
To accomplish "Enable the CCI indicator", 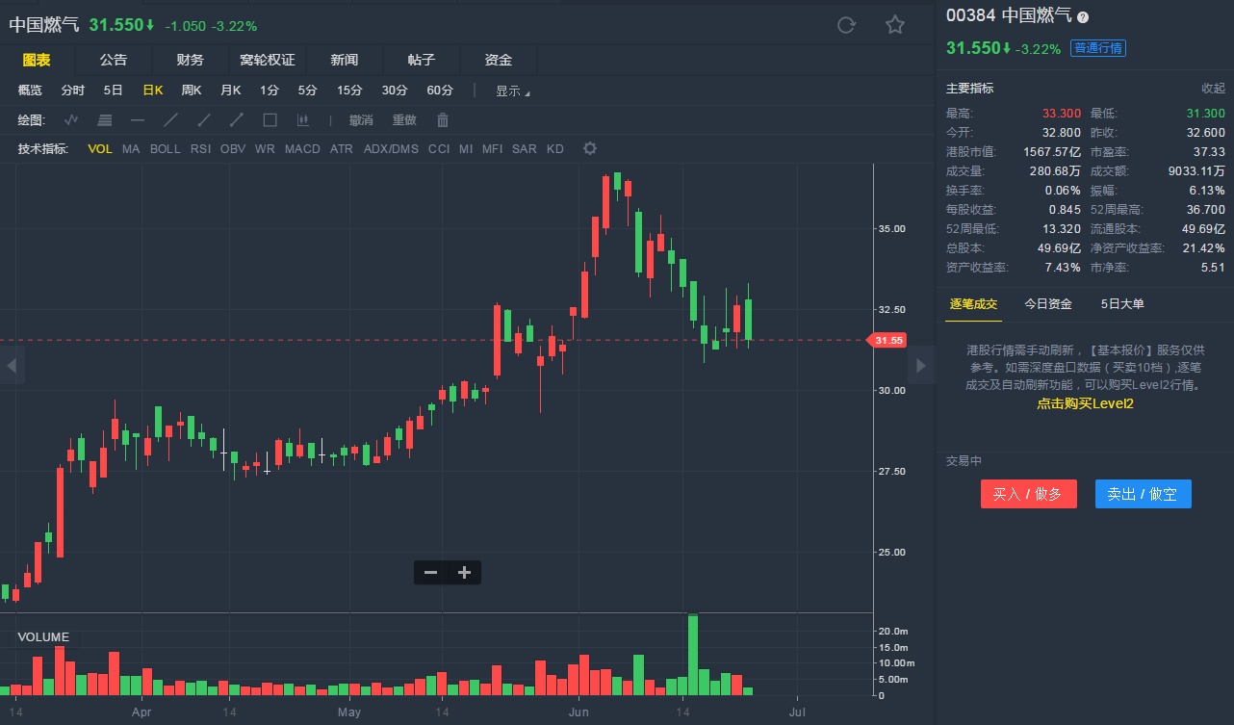I will click(x=439, y=149).
